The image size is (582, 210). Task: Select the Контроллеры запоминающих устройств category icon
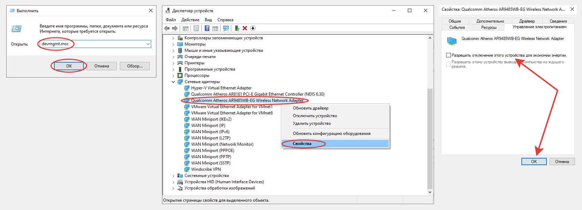(x=180, y=38)
